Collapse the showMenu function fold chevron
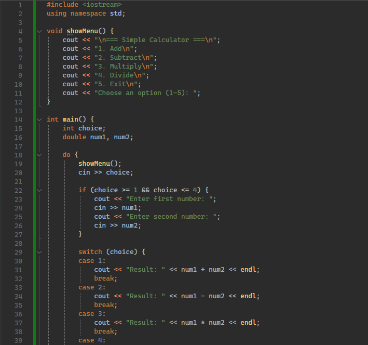The image size is (368, 345). click(39, 31)
